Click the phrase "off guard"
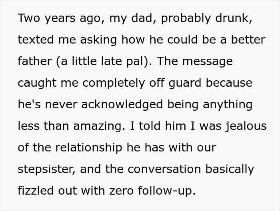Viewport: 280px width, 211px height. tap(175, 83)
